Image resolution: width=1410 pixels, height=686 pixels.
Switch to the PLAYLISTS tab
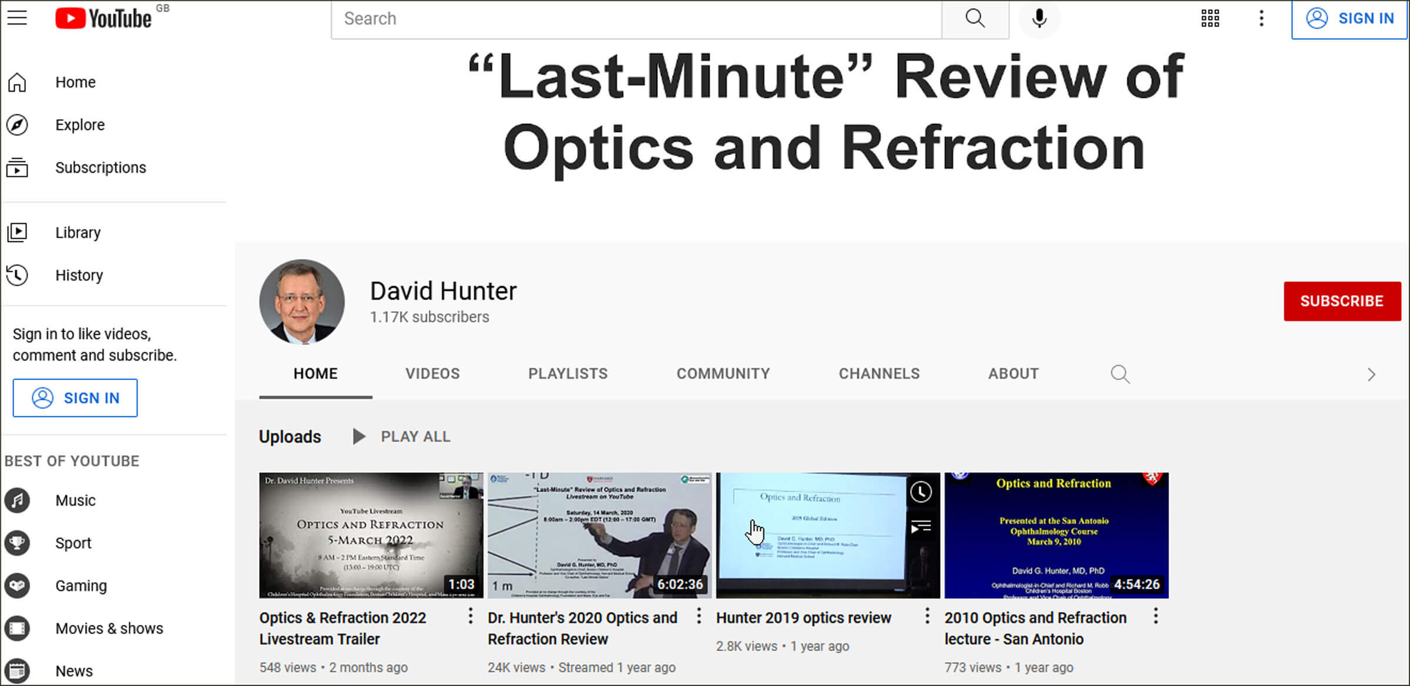568,374
